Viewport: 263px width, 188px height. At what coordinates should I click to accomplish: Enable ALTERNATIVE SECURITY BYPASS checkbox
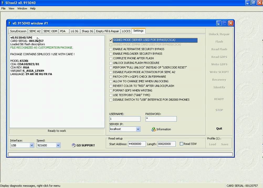coord(111,49)
